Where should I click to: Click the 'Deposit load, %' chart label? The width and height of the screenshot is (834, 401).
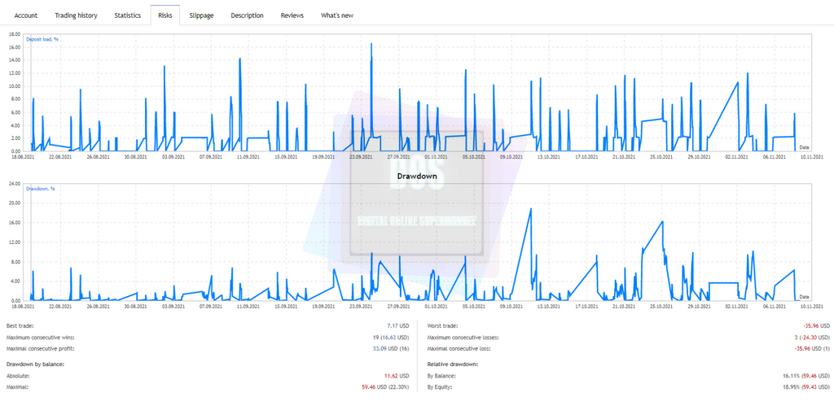click(42, 39)
